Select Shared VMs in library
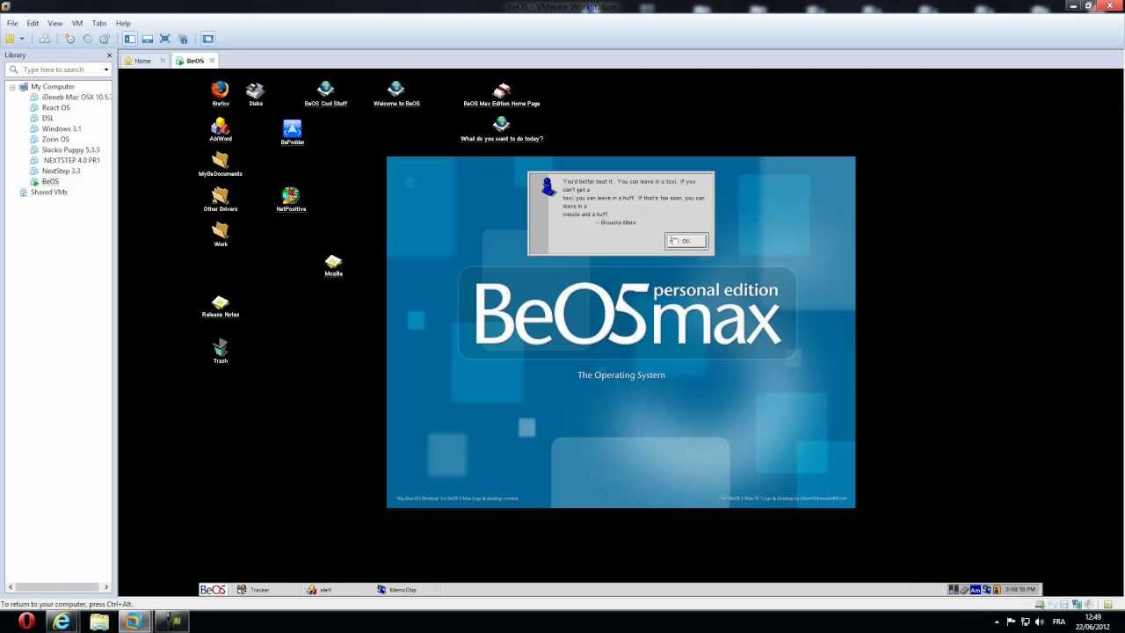Viewport: 1125px width, 633px height. [48, 192]
